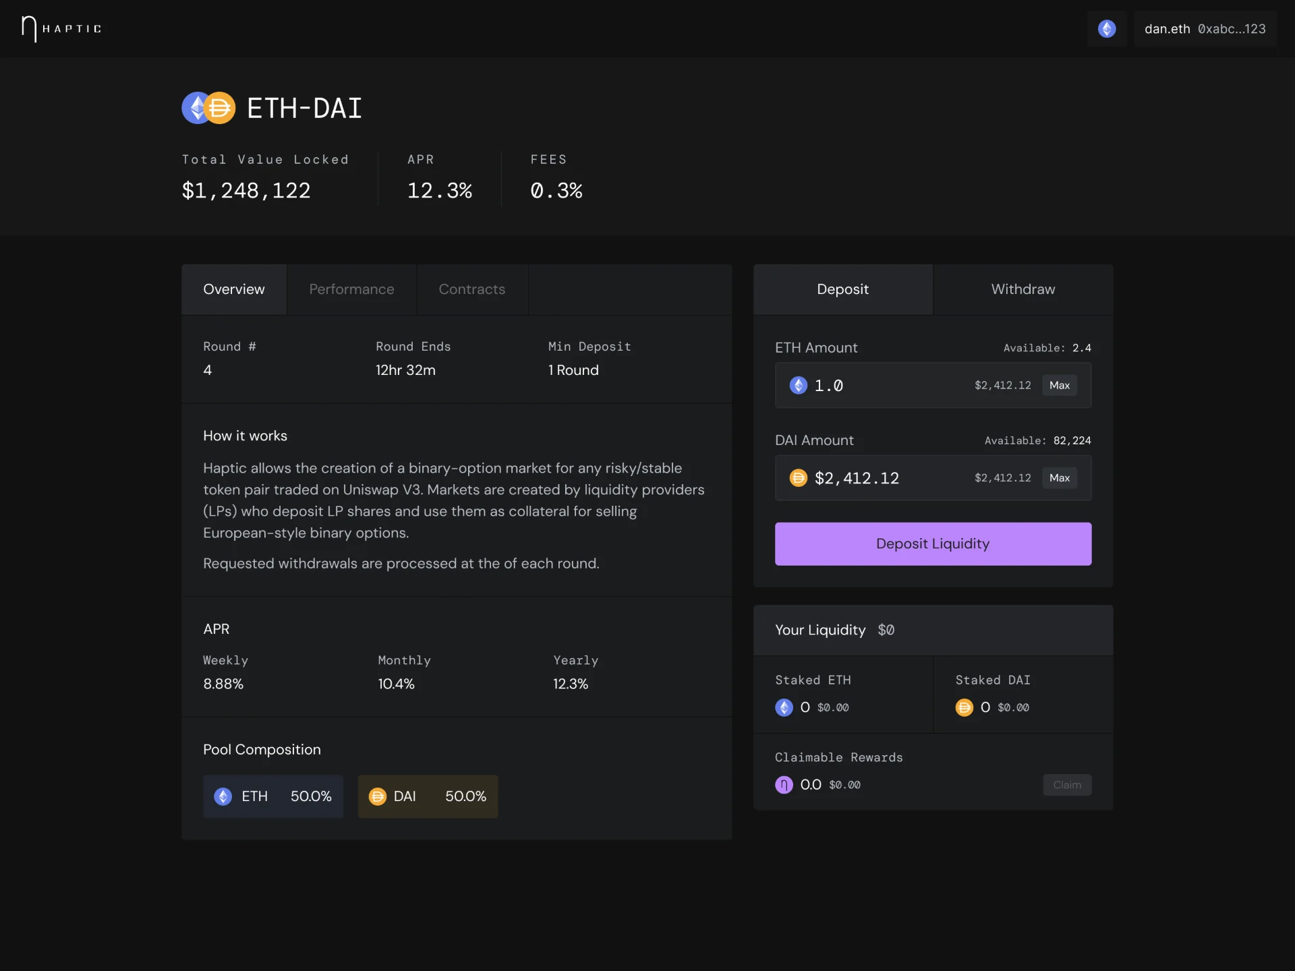Click the header APR 12.3% value

[440, 191]
